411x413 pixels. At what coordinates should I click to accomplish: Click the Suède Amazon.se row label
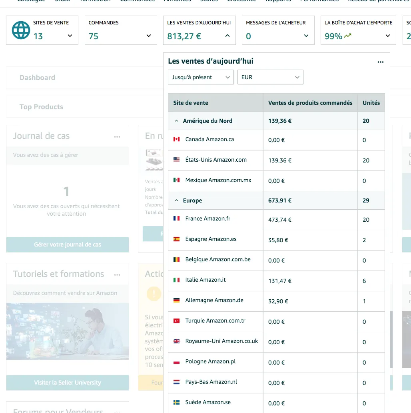(208, 402)
